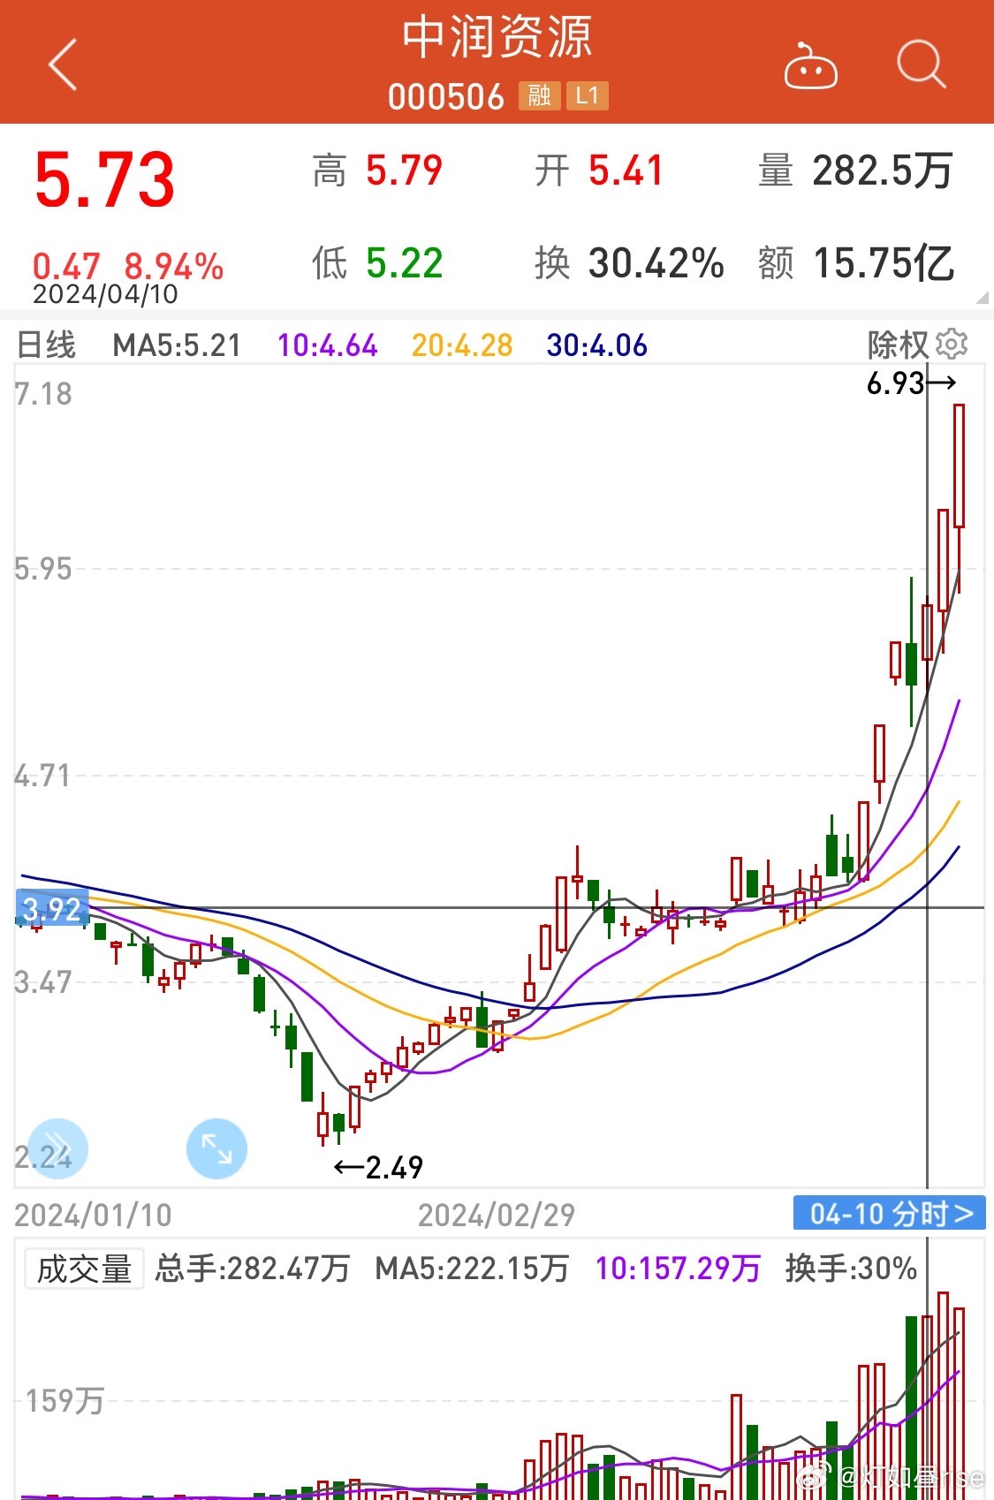Tap date 2024/04/10
This screenshot has height=1500, width=994.
point(105,294)
